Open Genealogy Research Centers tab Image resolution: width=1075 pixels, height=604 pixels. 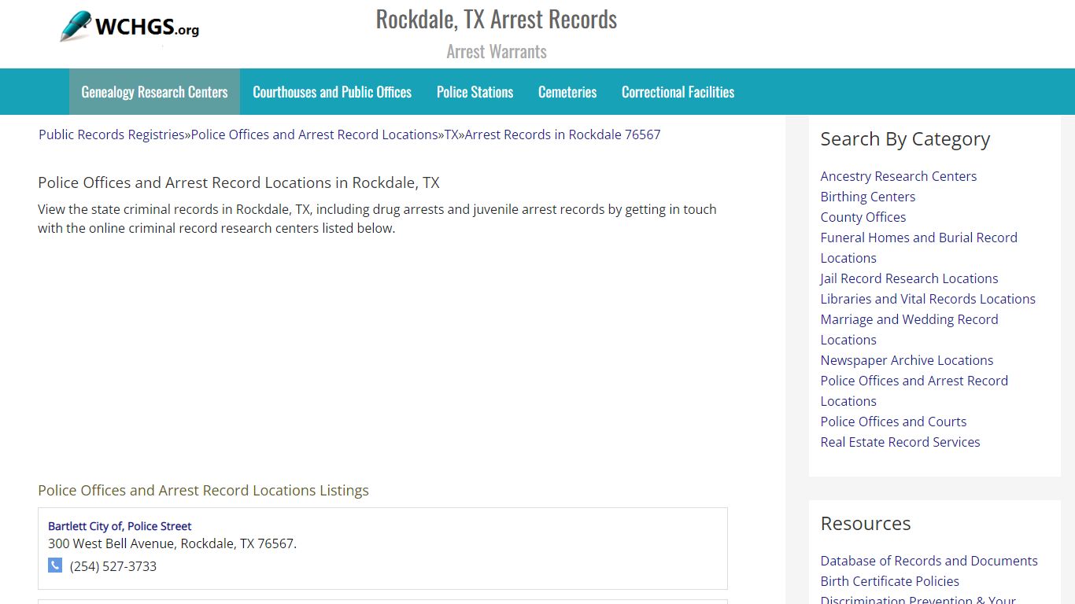tap(154, 92)
